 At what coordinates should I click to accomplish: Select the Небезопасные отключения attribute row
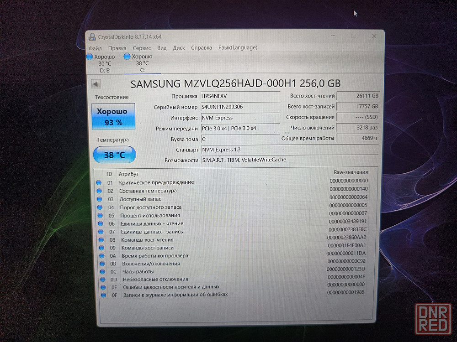pos(233,279)
